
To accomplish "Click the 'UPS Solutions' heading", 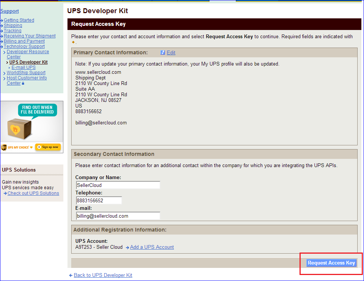I will (19, 170).
